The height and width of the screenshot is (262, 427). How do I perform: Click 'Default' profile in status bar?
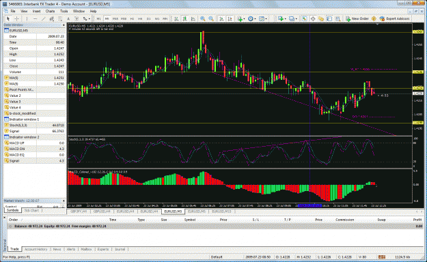[x=217, y=257]
